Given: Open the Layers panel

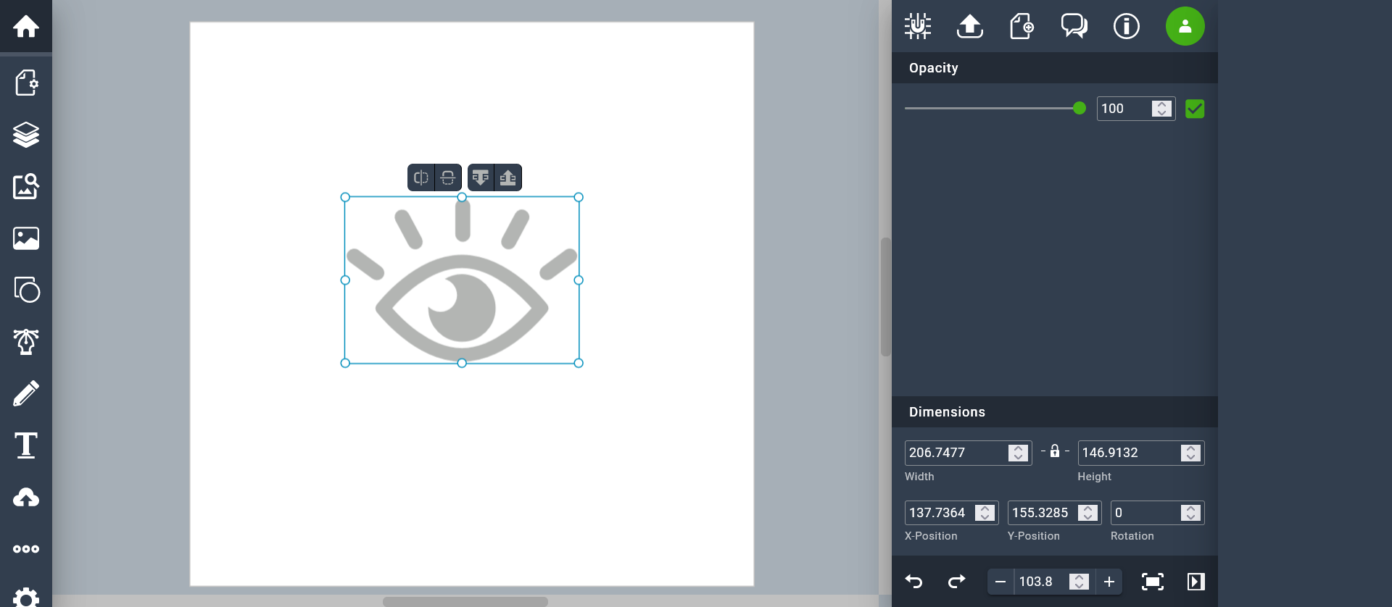Looking at the screenshot, I should click(26, 135).
